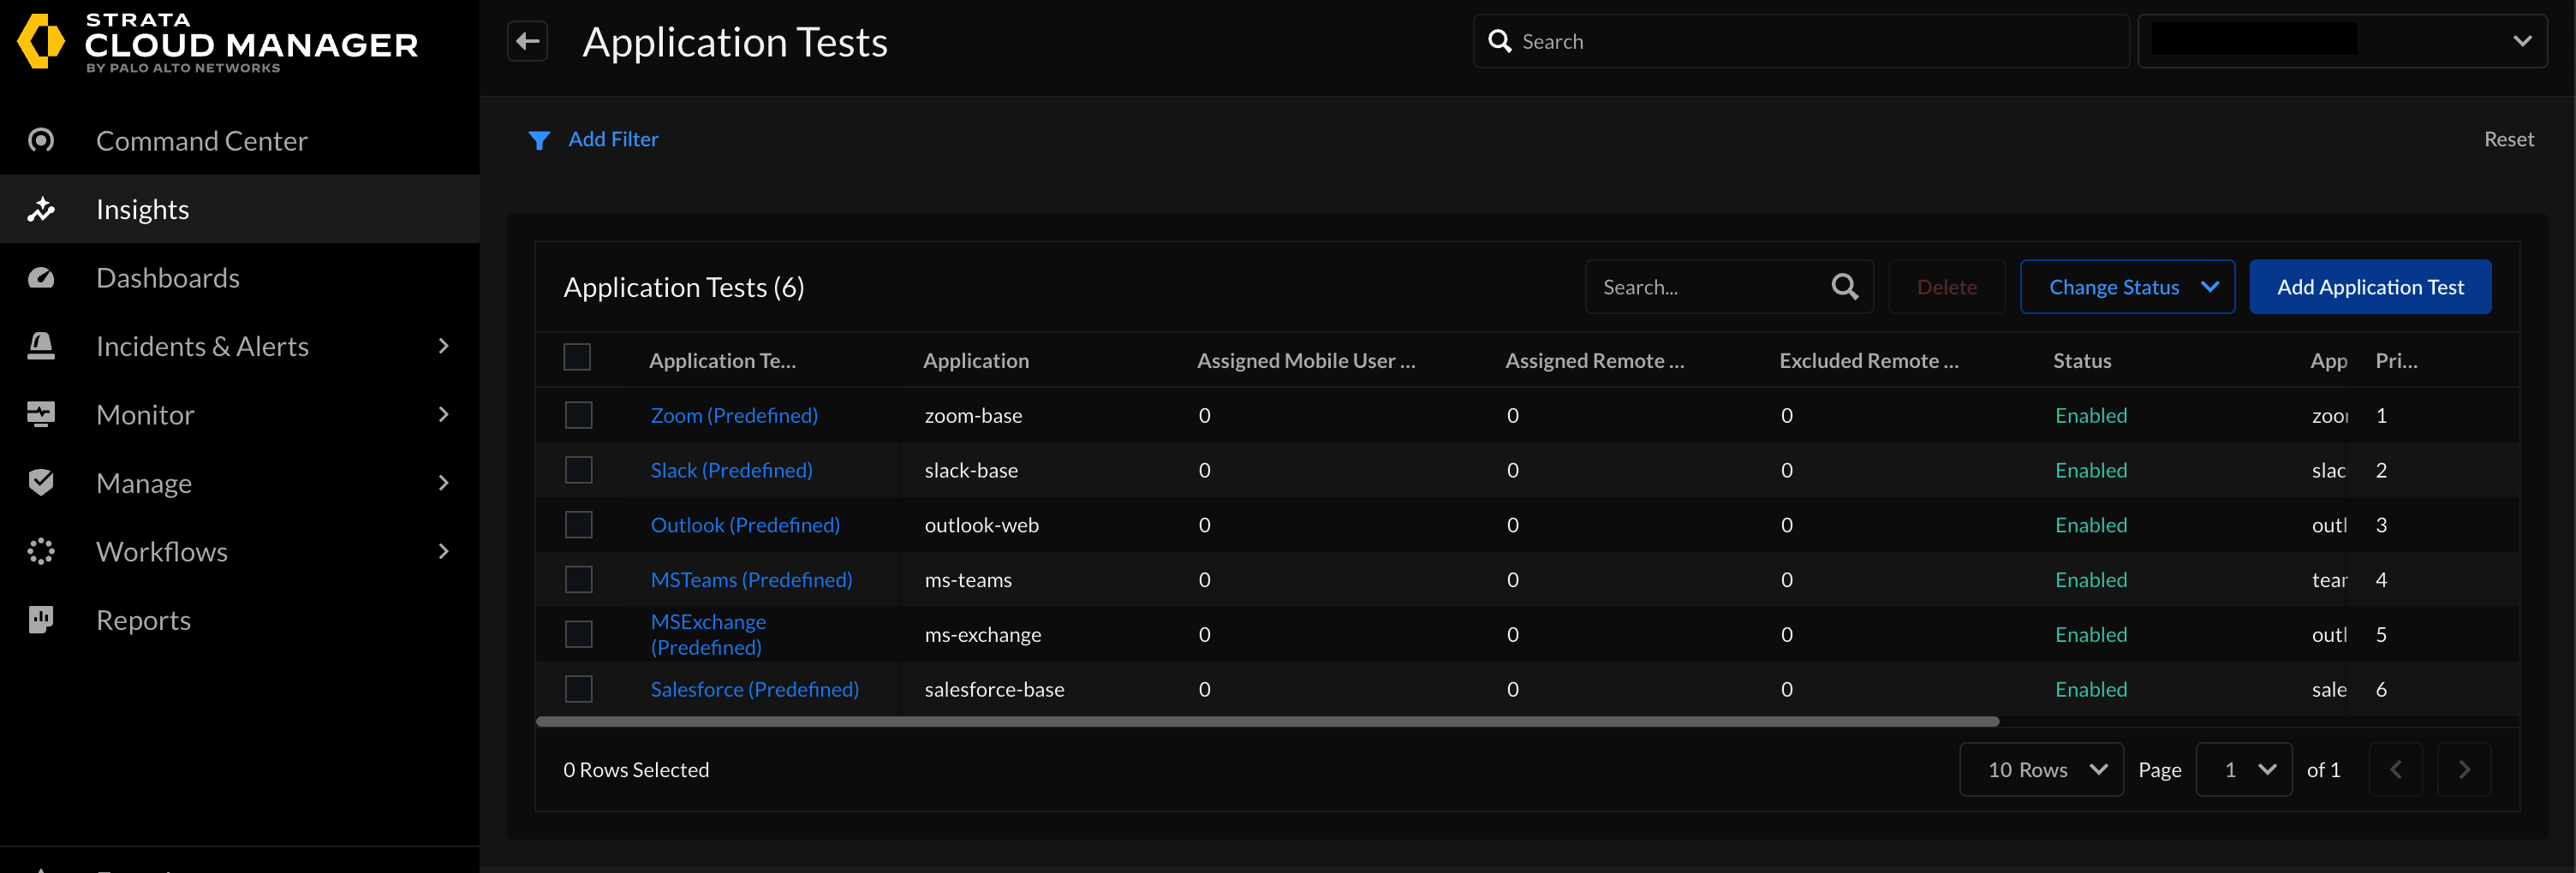Check the Zoom (Predefined) row checkbox
The width and height of the screenshot is (2576, 873).
pos(579,415)
